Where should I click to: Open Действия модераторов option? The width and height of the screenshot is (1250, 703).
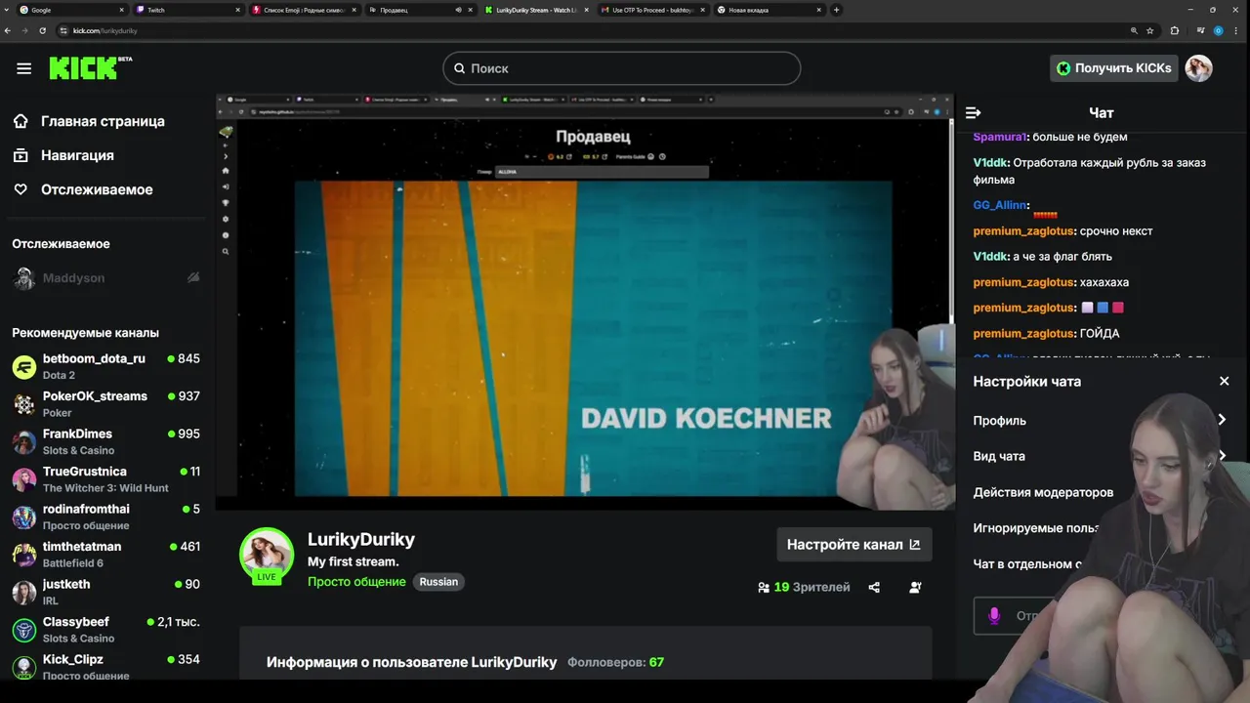point(1043,492)
